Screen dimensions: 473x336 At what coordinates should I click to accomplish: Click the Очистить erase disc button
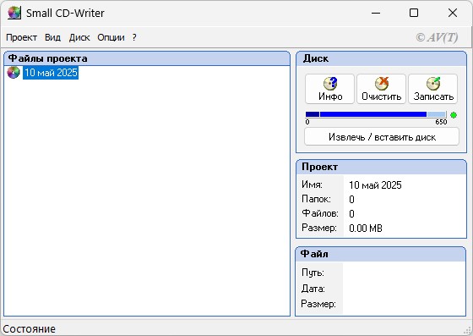click(x=381, y=89)
